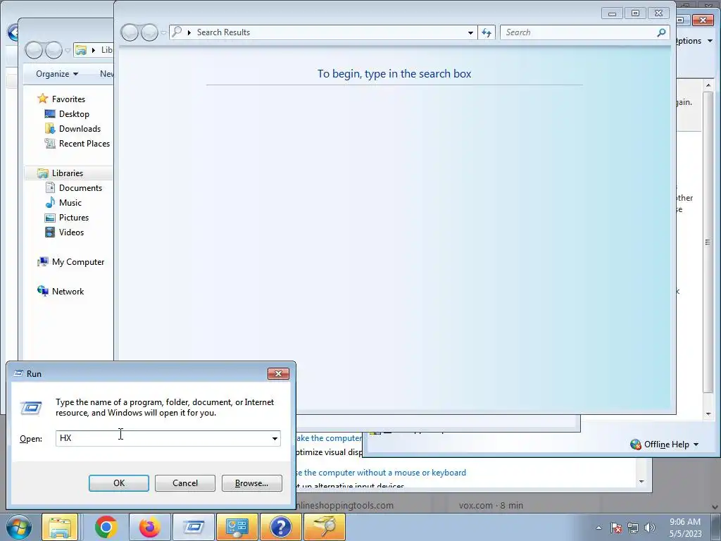Click the Search Results breadcrumb
This screenshot has width=721, height=541.
click(223, 32)
